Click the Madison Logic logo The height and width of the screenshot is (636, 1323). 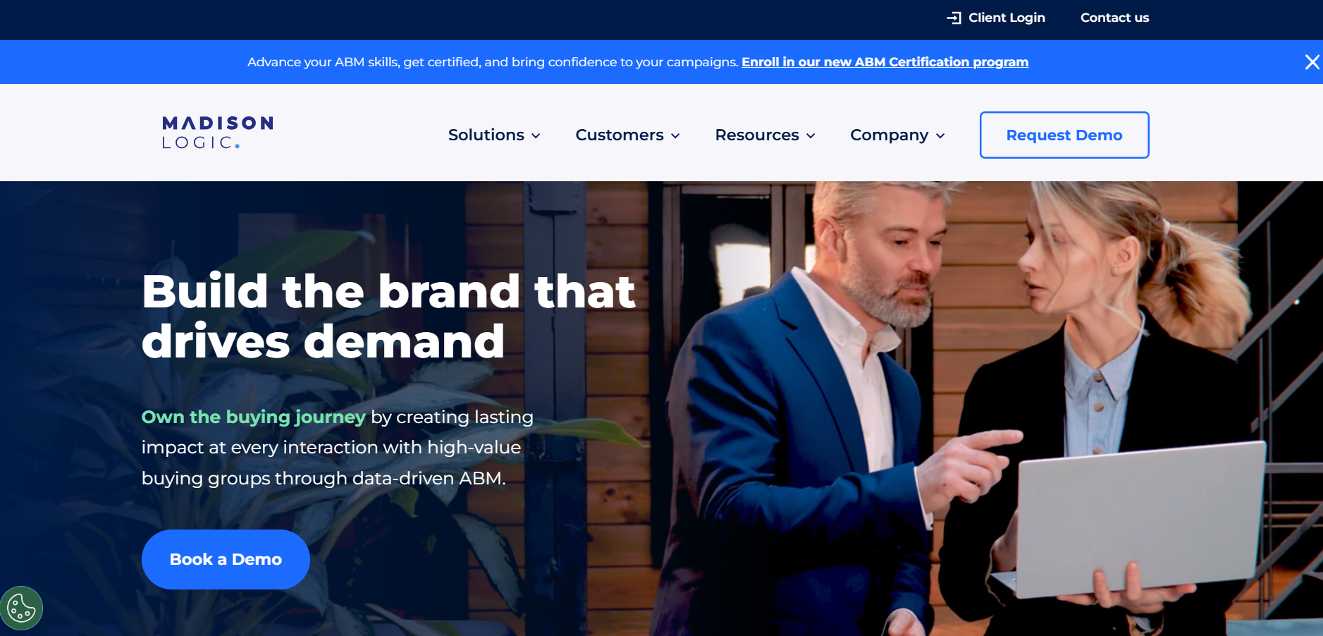(217, 133)
